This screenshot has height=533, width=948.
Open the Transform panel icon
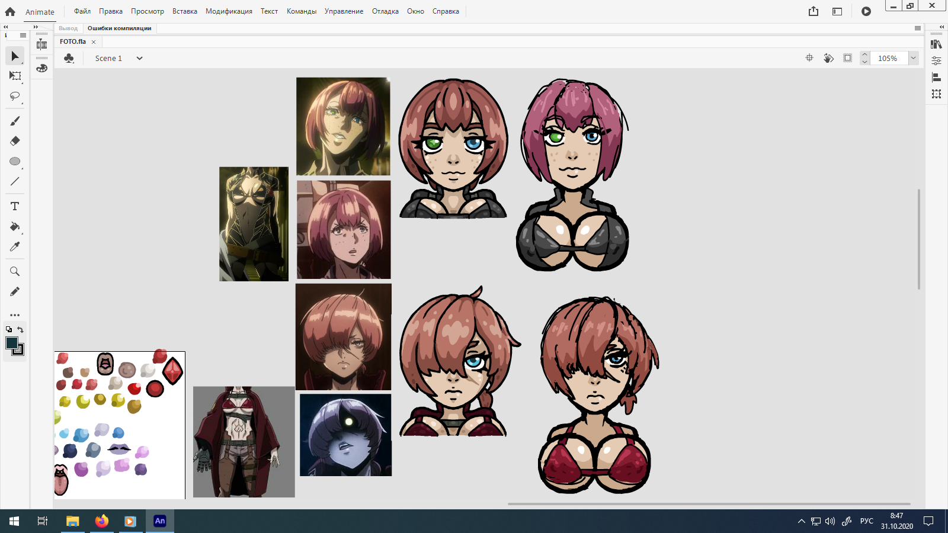coord(936,94)
